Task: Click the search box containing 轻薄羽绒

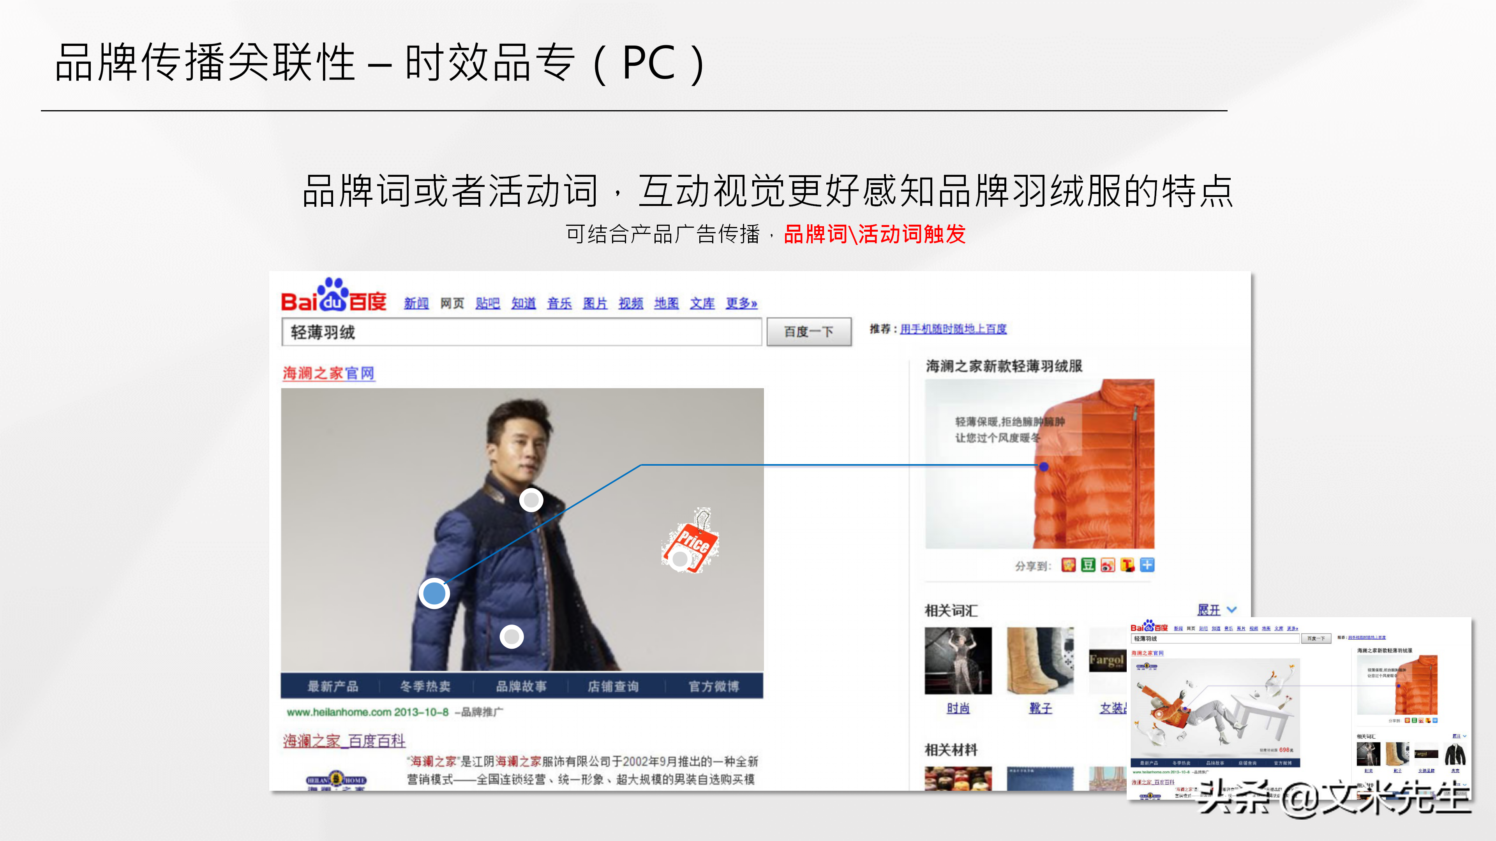Action: point(522,332)
